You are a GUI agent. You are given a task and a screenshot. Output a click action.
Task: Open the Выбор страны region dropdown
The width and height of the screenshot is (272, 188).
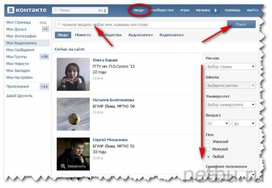(231, 67)
